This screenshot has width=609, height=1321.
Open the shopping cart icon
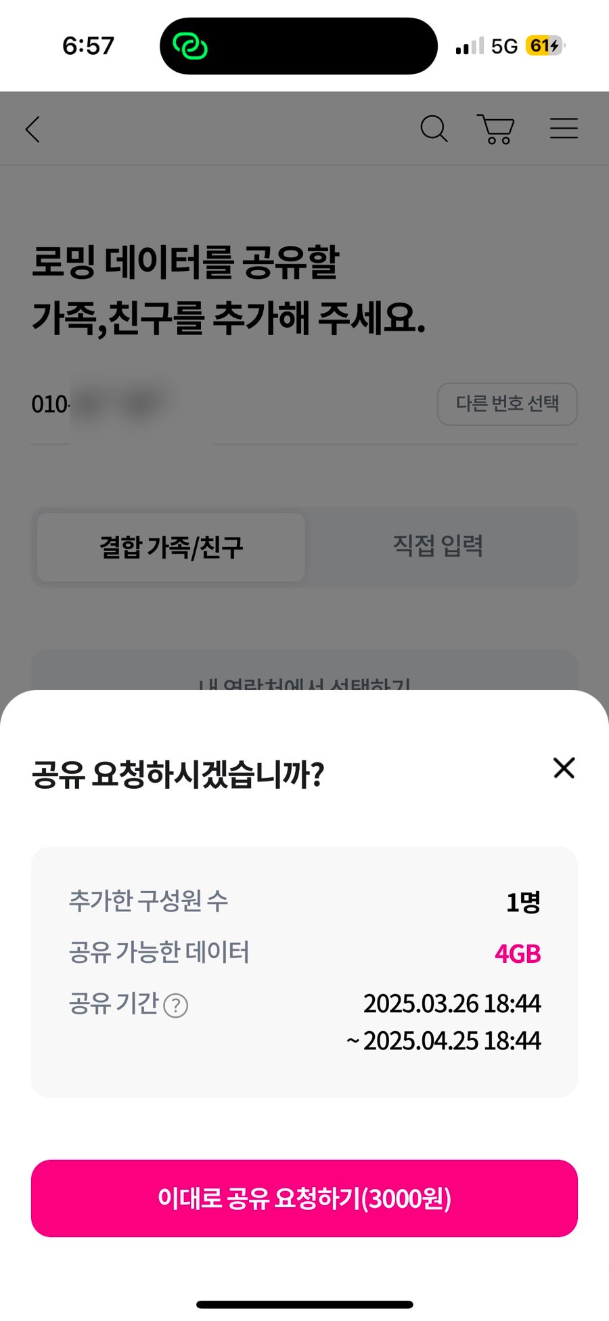[496, 129]
